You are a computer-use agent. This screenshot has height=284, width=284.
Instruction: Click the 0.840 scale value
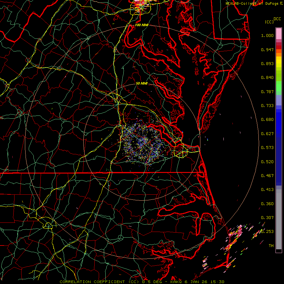coord(267,78)
